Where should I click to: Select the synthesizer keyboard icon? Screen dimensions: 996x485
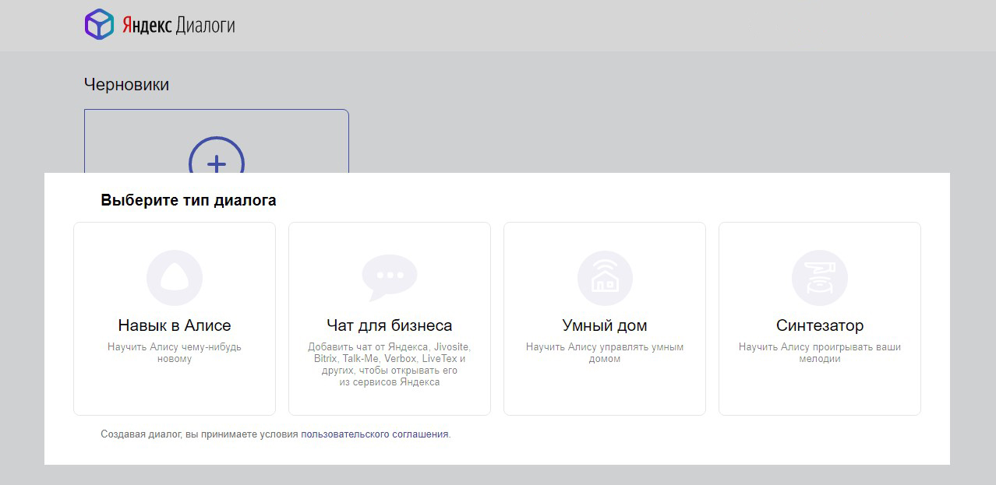pyautogui.click(x=819, y=278)
